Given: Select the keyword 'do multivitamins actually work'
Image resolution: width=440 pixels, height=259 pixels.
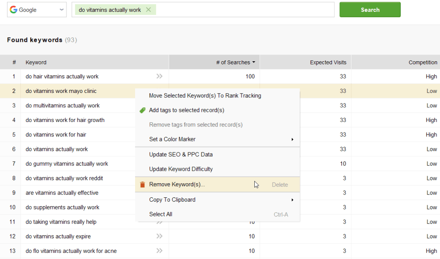Looking at the screenshot, I should click(x=62, y=106).
